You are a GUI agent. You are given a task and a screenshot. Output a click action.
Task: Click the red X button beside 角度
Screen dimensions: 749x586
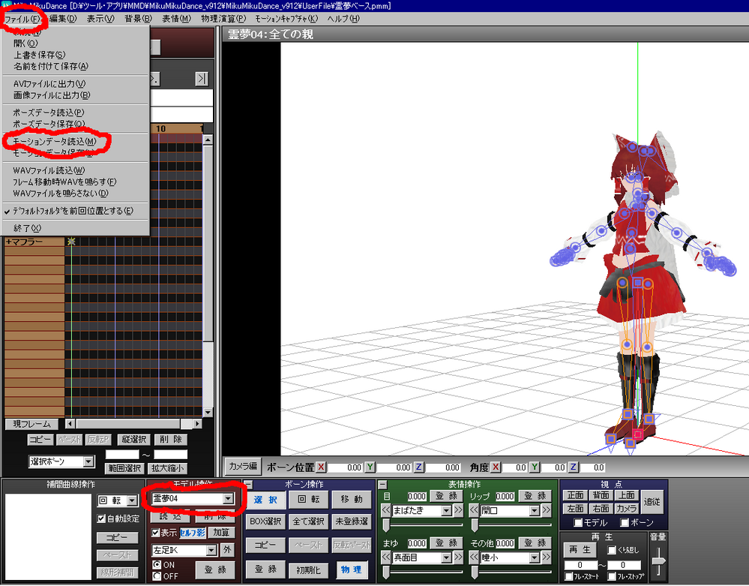pos(496,467)
